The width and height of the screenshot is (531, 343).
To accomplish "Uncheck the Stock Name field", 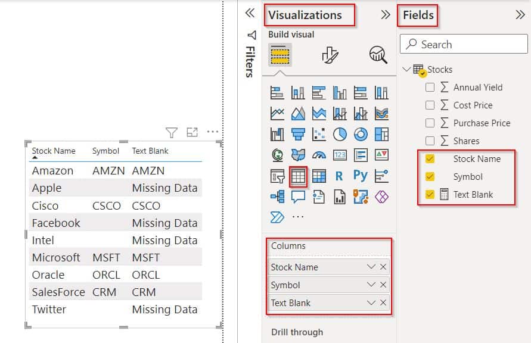I will (430, 158).
